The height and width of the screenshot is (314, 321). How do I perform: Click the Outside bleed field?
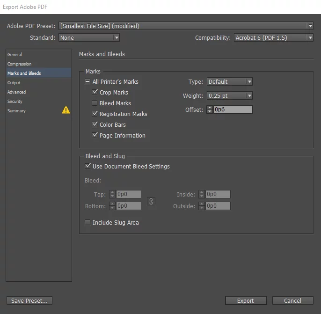tap(218, 206)
